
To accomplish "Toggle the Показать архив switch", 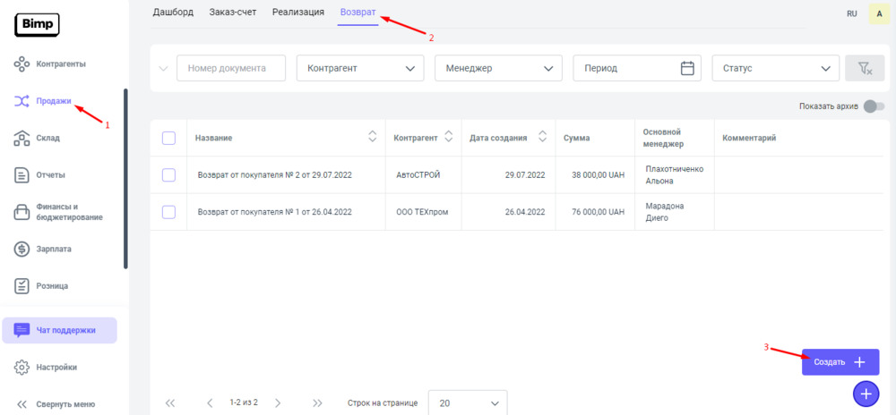I will click(873, 106).
